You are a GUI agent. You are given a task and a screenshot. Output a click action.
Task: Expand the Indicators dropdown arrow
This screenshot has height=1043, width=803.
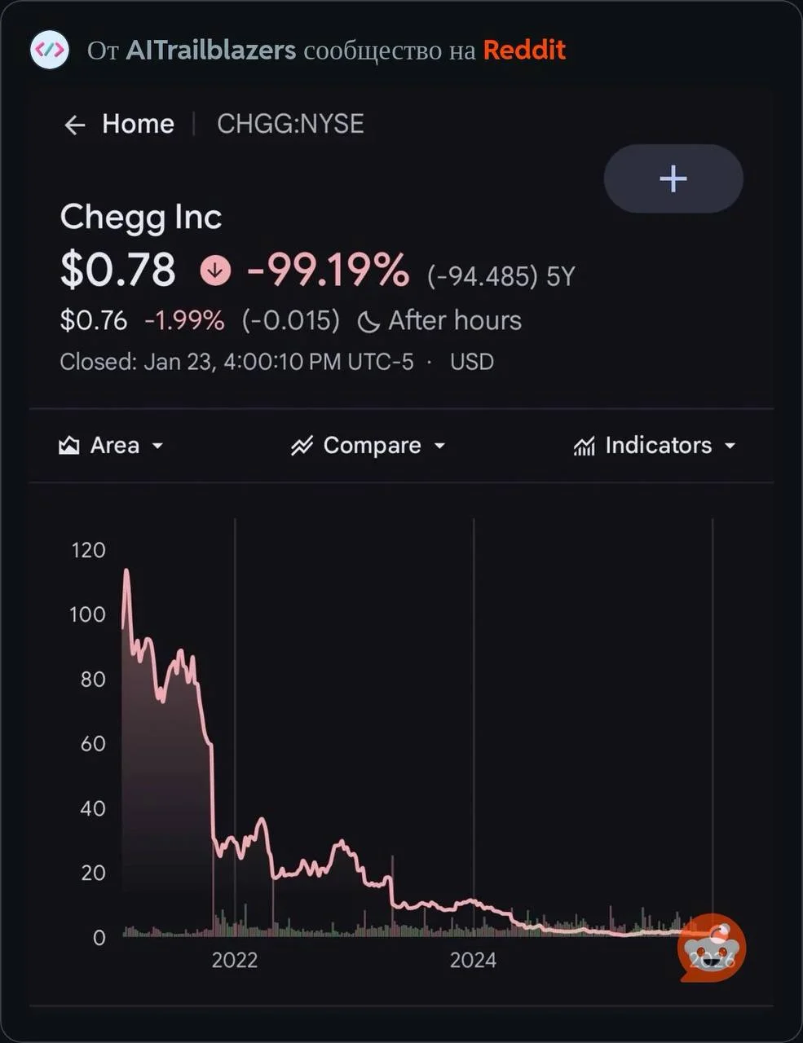730,446
